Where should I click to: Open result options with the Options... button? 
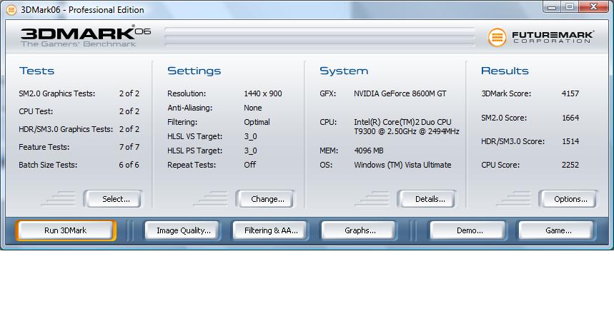pyautogui.click(x=568, y=199)
